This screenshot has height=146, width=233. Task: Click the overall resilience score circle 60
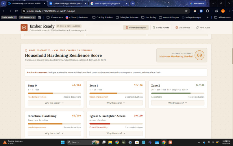pos(199,55)
